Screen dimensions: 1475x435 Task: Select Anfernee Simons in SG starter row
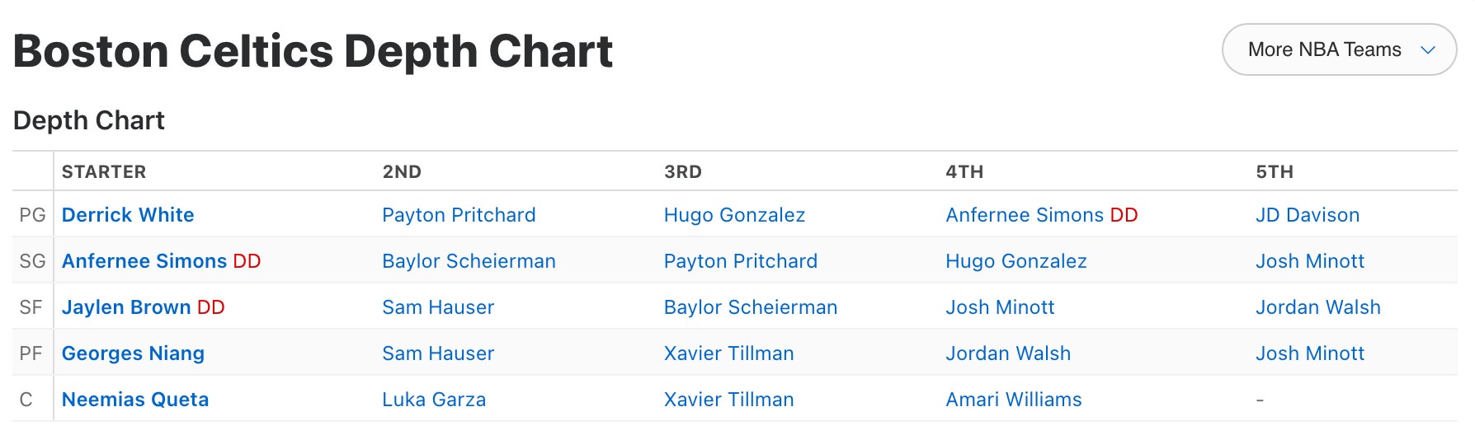pyautogui.click(x=144, y=261)
